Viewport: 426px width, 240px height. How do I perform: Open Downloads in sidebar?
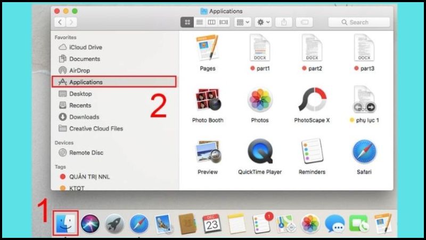79,117
